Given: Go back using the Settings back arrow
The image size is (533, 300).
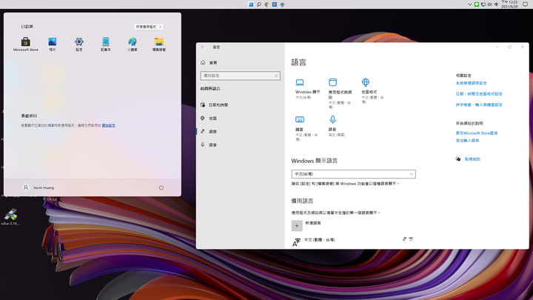Looking at the screenshot, I should pos(203,47).
